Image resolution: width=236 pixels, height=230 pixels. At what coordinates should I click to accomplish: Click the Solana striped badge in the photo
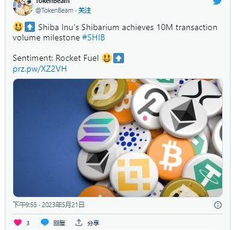[98, 131]
